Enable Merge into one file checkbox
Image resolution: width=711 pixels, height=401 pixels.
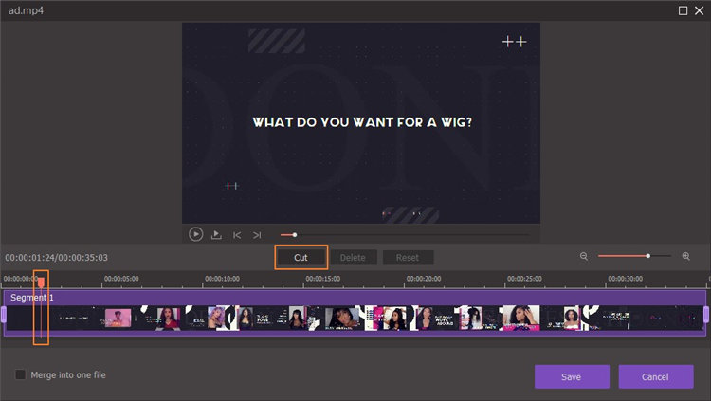tap(21, 374)
